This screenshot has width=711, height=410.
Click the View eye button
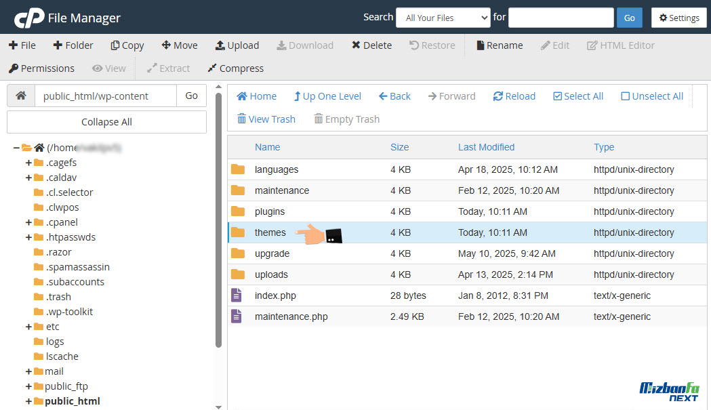point(109,68)
